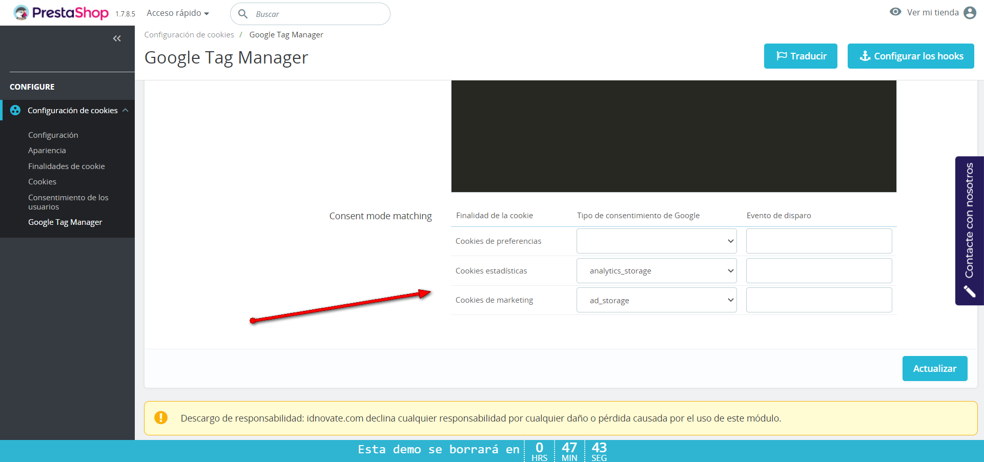Click the Evento de disparo column header

click(779, 216)
